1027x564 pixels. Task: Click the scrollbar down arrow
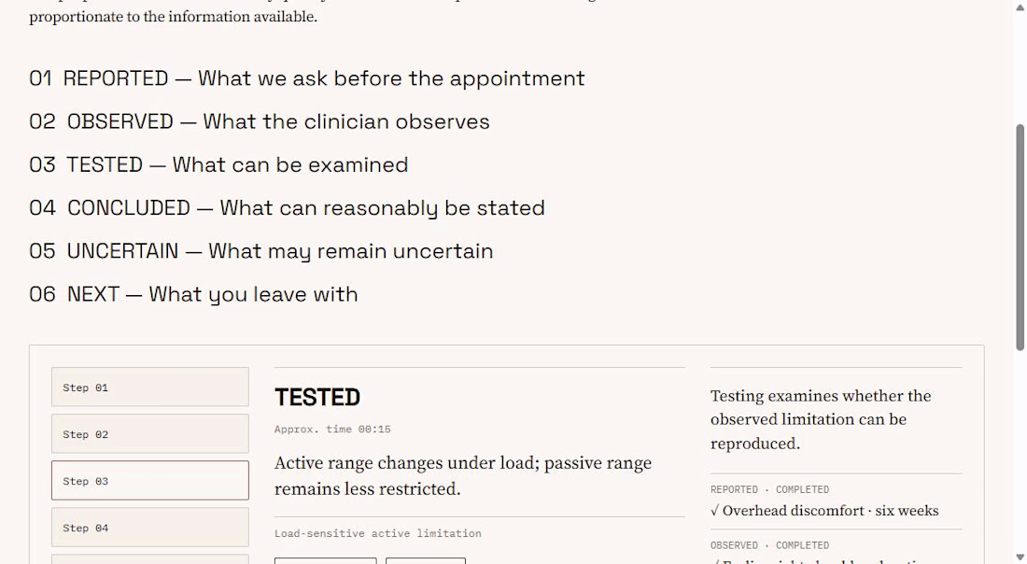click(1020, 557)
